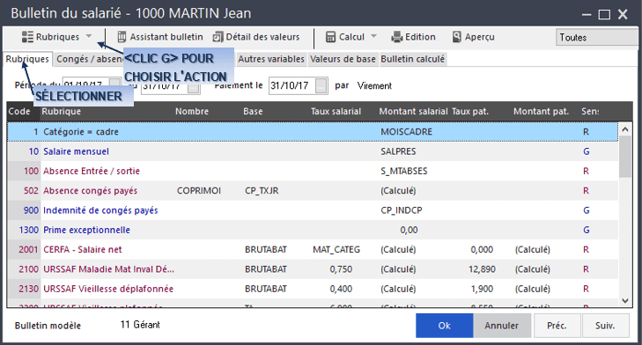The image size is (642, 345).
Task: Click the SALPRES cell
Action: 398,151
